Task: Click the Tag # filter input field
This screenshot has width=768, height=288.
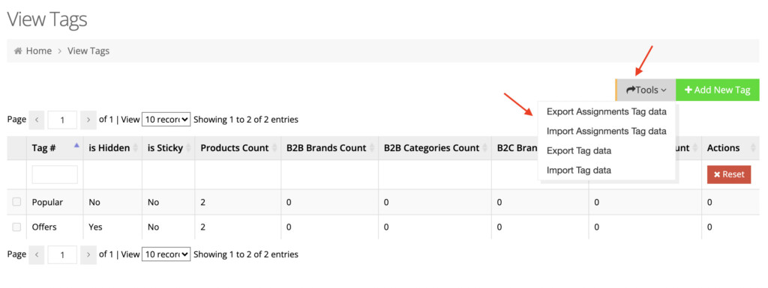Action: 55,174
